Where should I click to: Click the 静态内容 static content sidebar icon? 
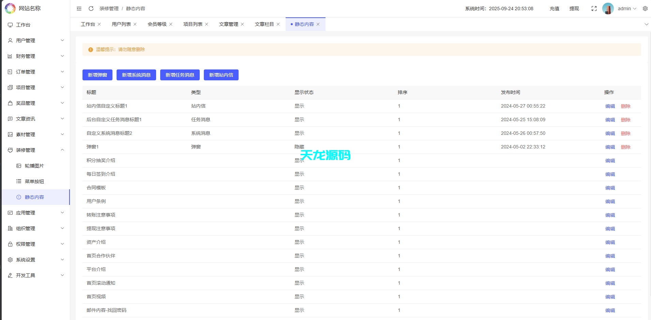pyautogui.click(x=18, y=197)
